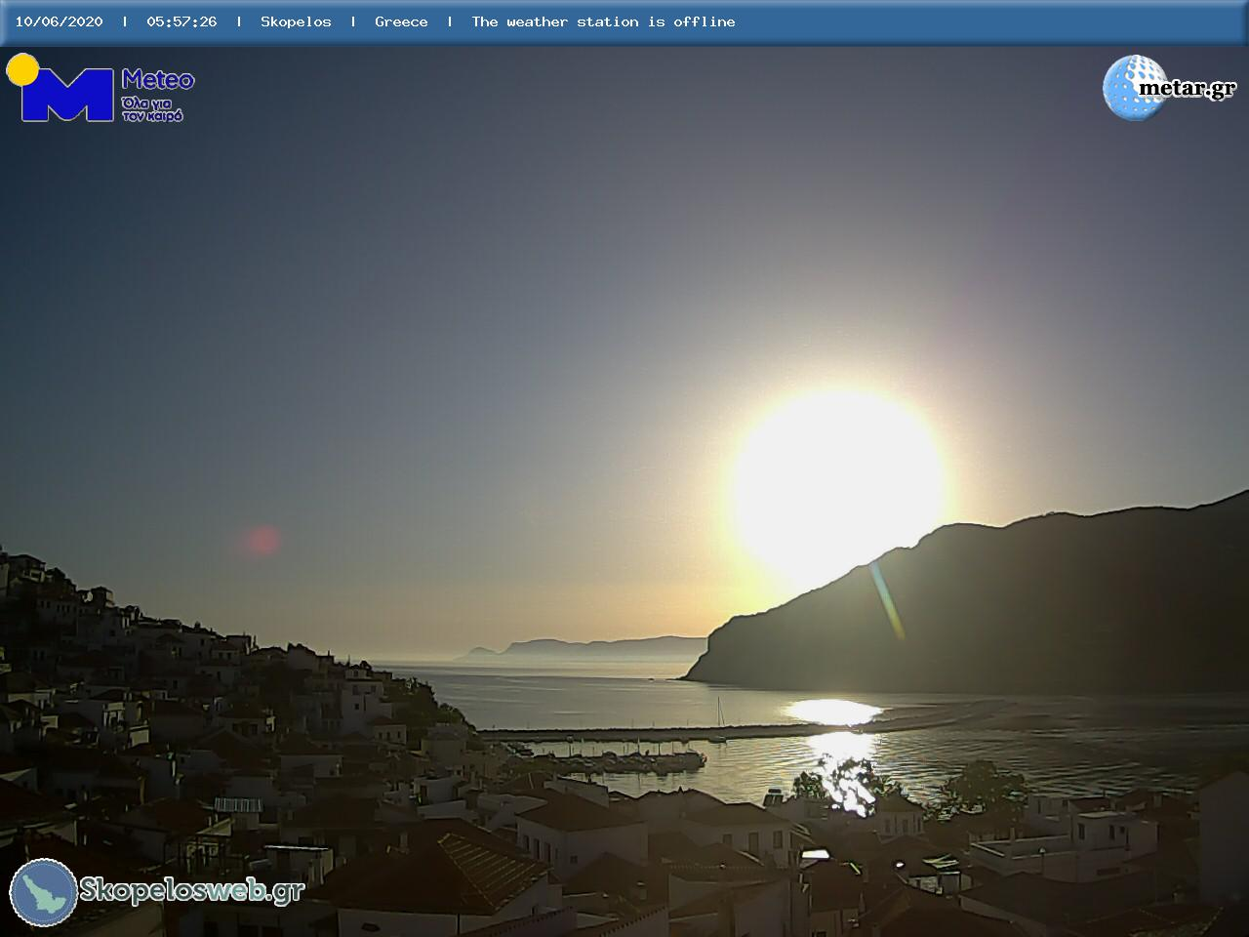Click the Meteo brand name text
The width and height of the screenshot is (1249, 937).
click(158, 80)
